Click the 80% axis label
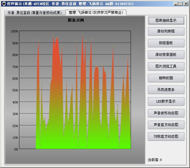Image resolution: width=190 pixels, height=168 pixels. (x=15, y=55)
